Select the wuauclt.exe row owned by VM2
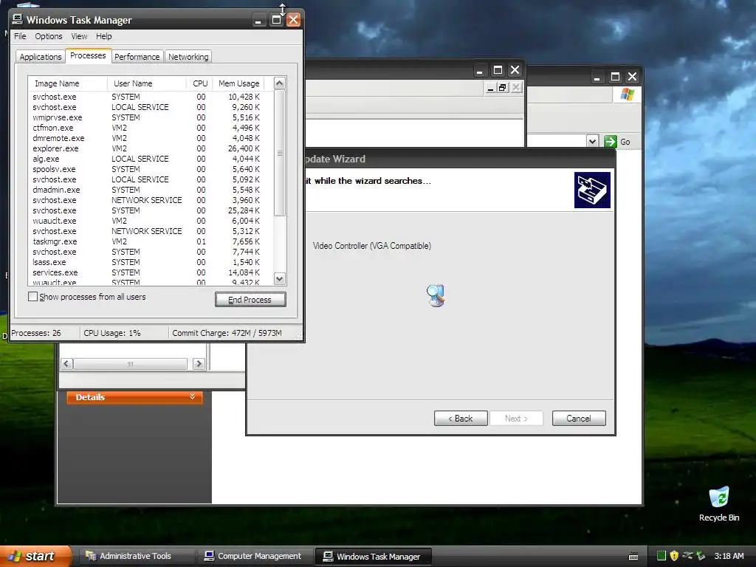The height and width of the screenshot is (567, 756). pyautogui.click(x=149, y=221)
